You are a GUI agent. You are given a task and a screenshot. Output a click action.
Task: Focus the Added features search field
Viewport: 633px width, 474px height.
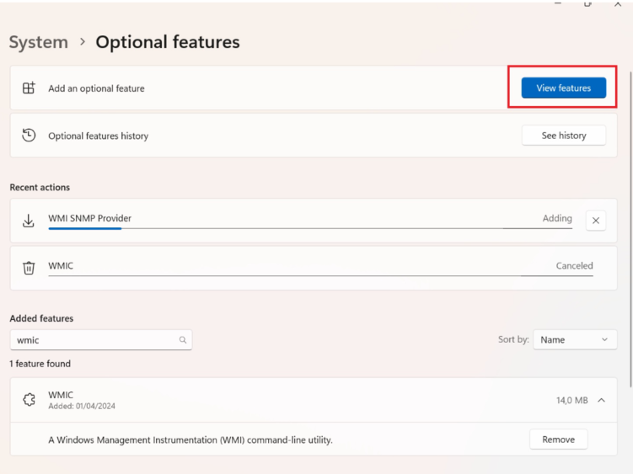[x=101, y=340]
